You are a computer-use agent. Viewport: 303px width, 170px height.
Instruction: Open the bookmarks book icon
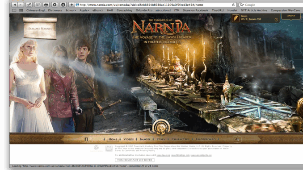[x=14, y=10]
